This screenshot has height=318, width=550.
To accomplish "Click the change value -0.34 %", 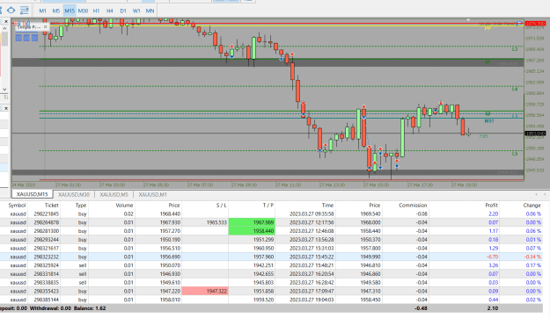I will pos(532,257).
